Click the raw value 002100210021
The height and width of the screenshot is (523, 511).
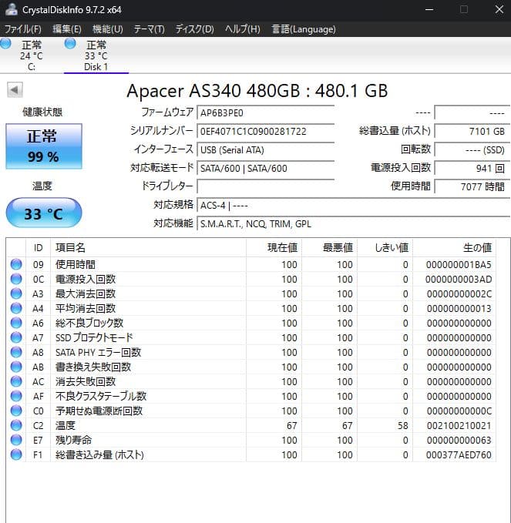pos(459,426)
